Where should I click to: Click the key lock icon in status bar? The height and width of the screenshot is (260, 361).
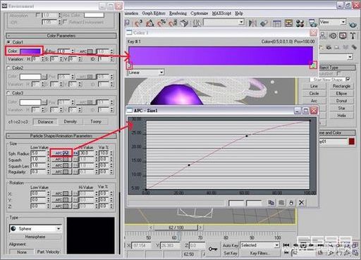213,249
